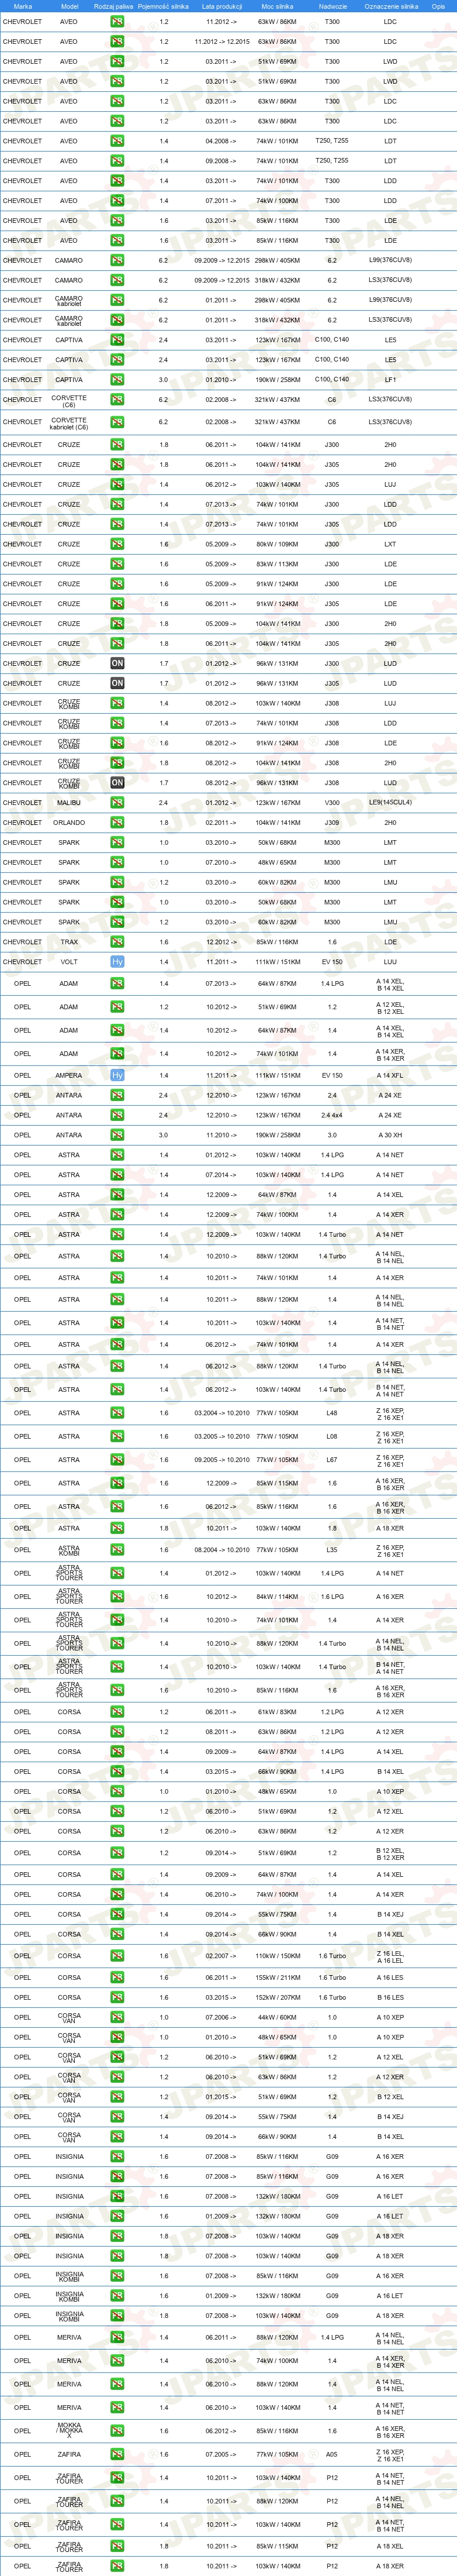Select the MOKKA / MOKKA X model cell

click(x=69, y=2431)
